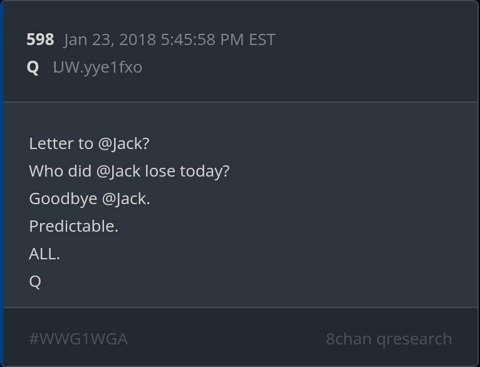
Task: Click the @Jack mention in Goodbye line
Action: coord(126,199)
